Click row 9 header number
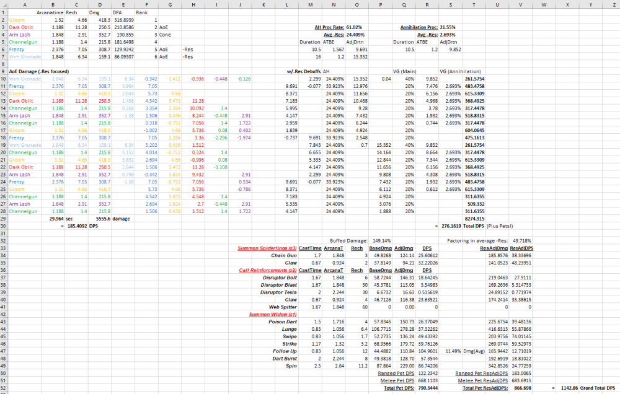 coord(3,71)
